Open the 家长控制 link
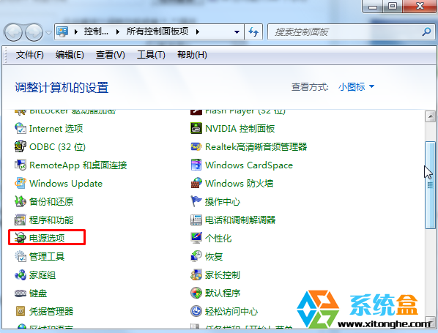Viewport: 438px width, 333px height. [223, 275]
